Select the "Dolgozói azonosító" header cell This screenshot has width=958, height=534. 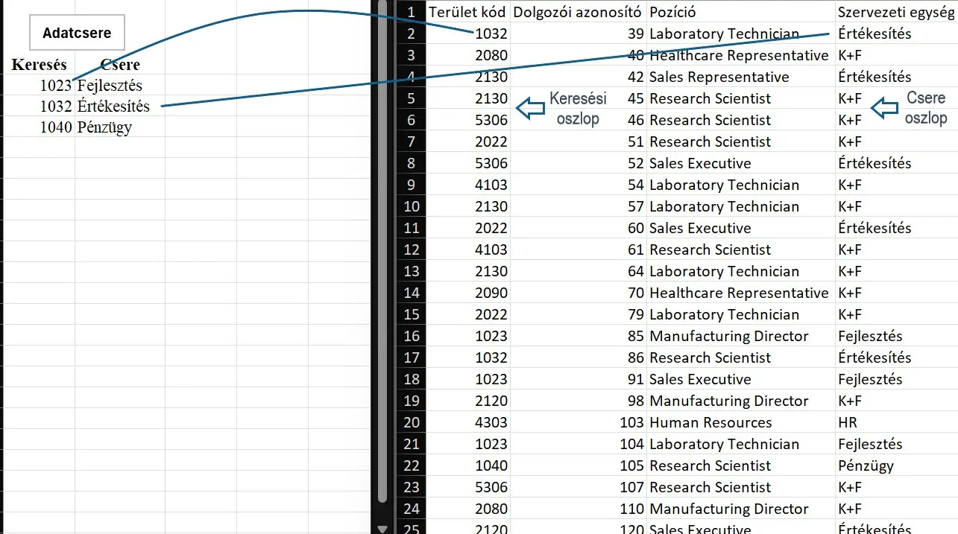pyautogui.click(x=578, y=12)
